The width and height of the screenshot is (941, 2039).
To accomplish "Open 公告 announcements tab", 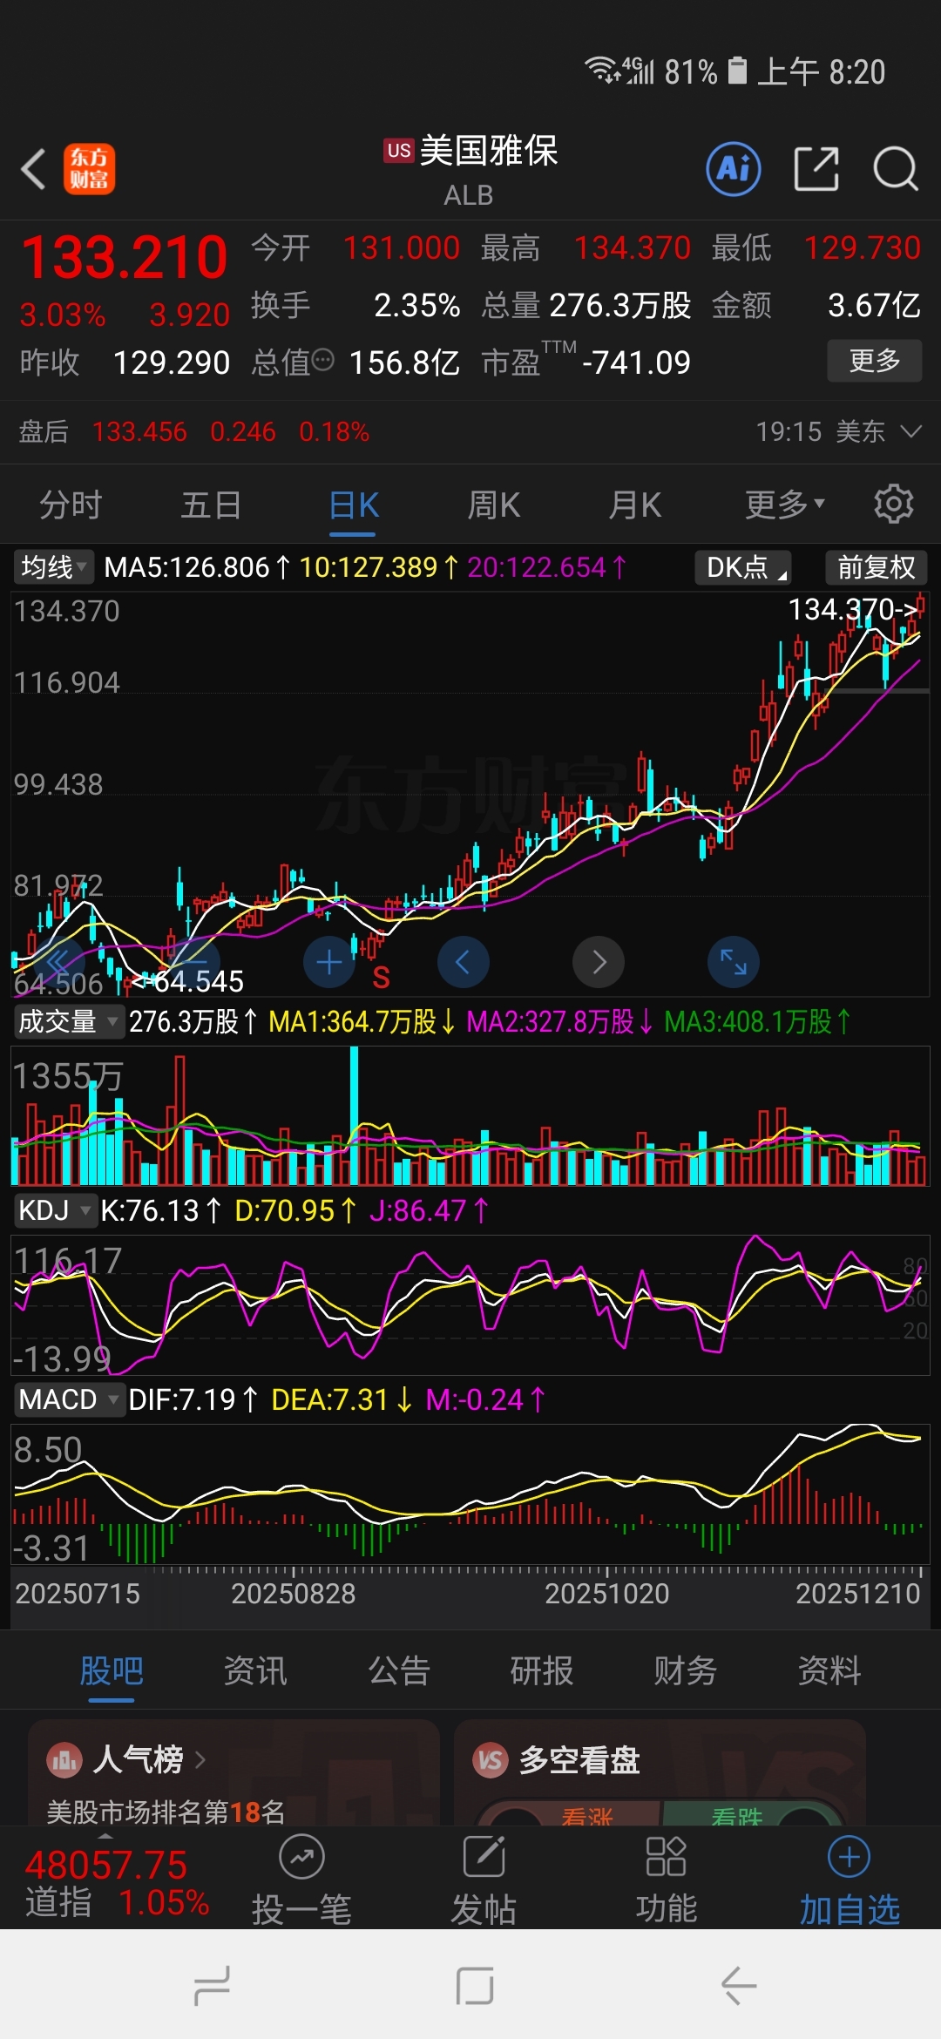I will pyautogui.click(x=399, y=1670).
